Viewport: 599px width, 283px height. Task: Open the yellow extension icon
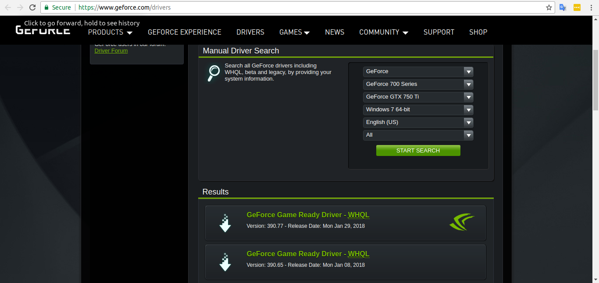tap(577, 7)
